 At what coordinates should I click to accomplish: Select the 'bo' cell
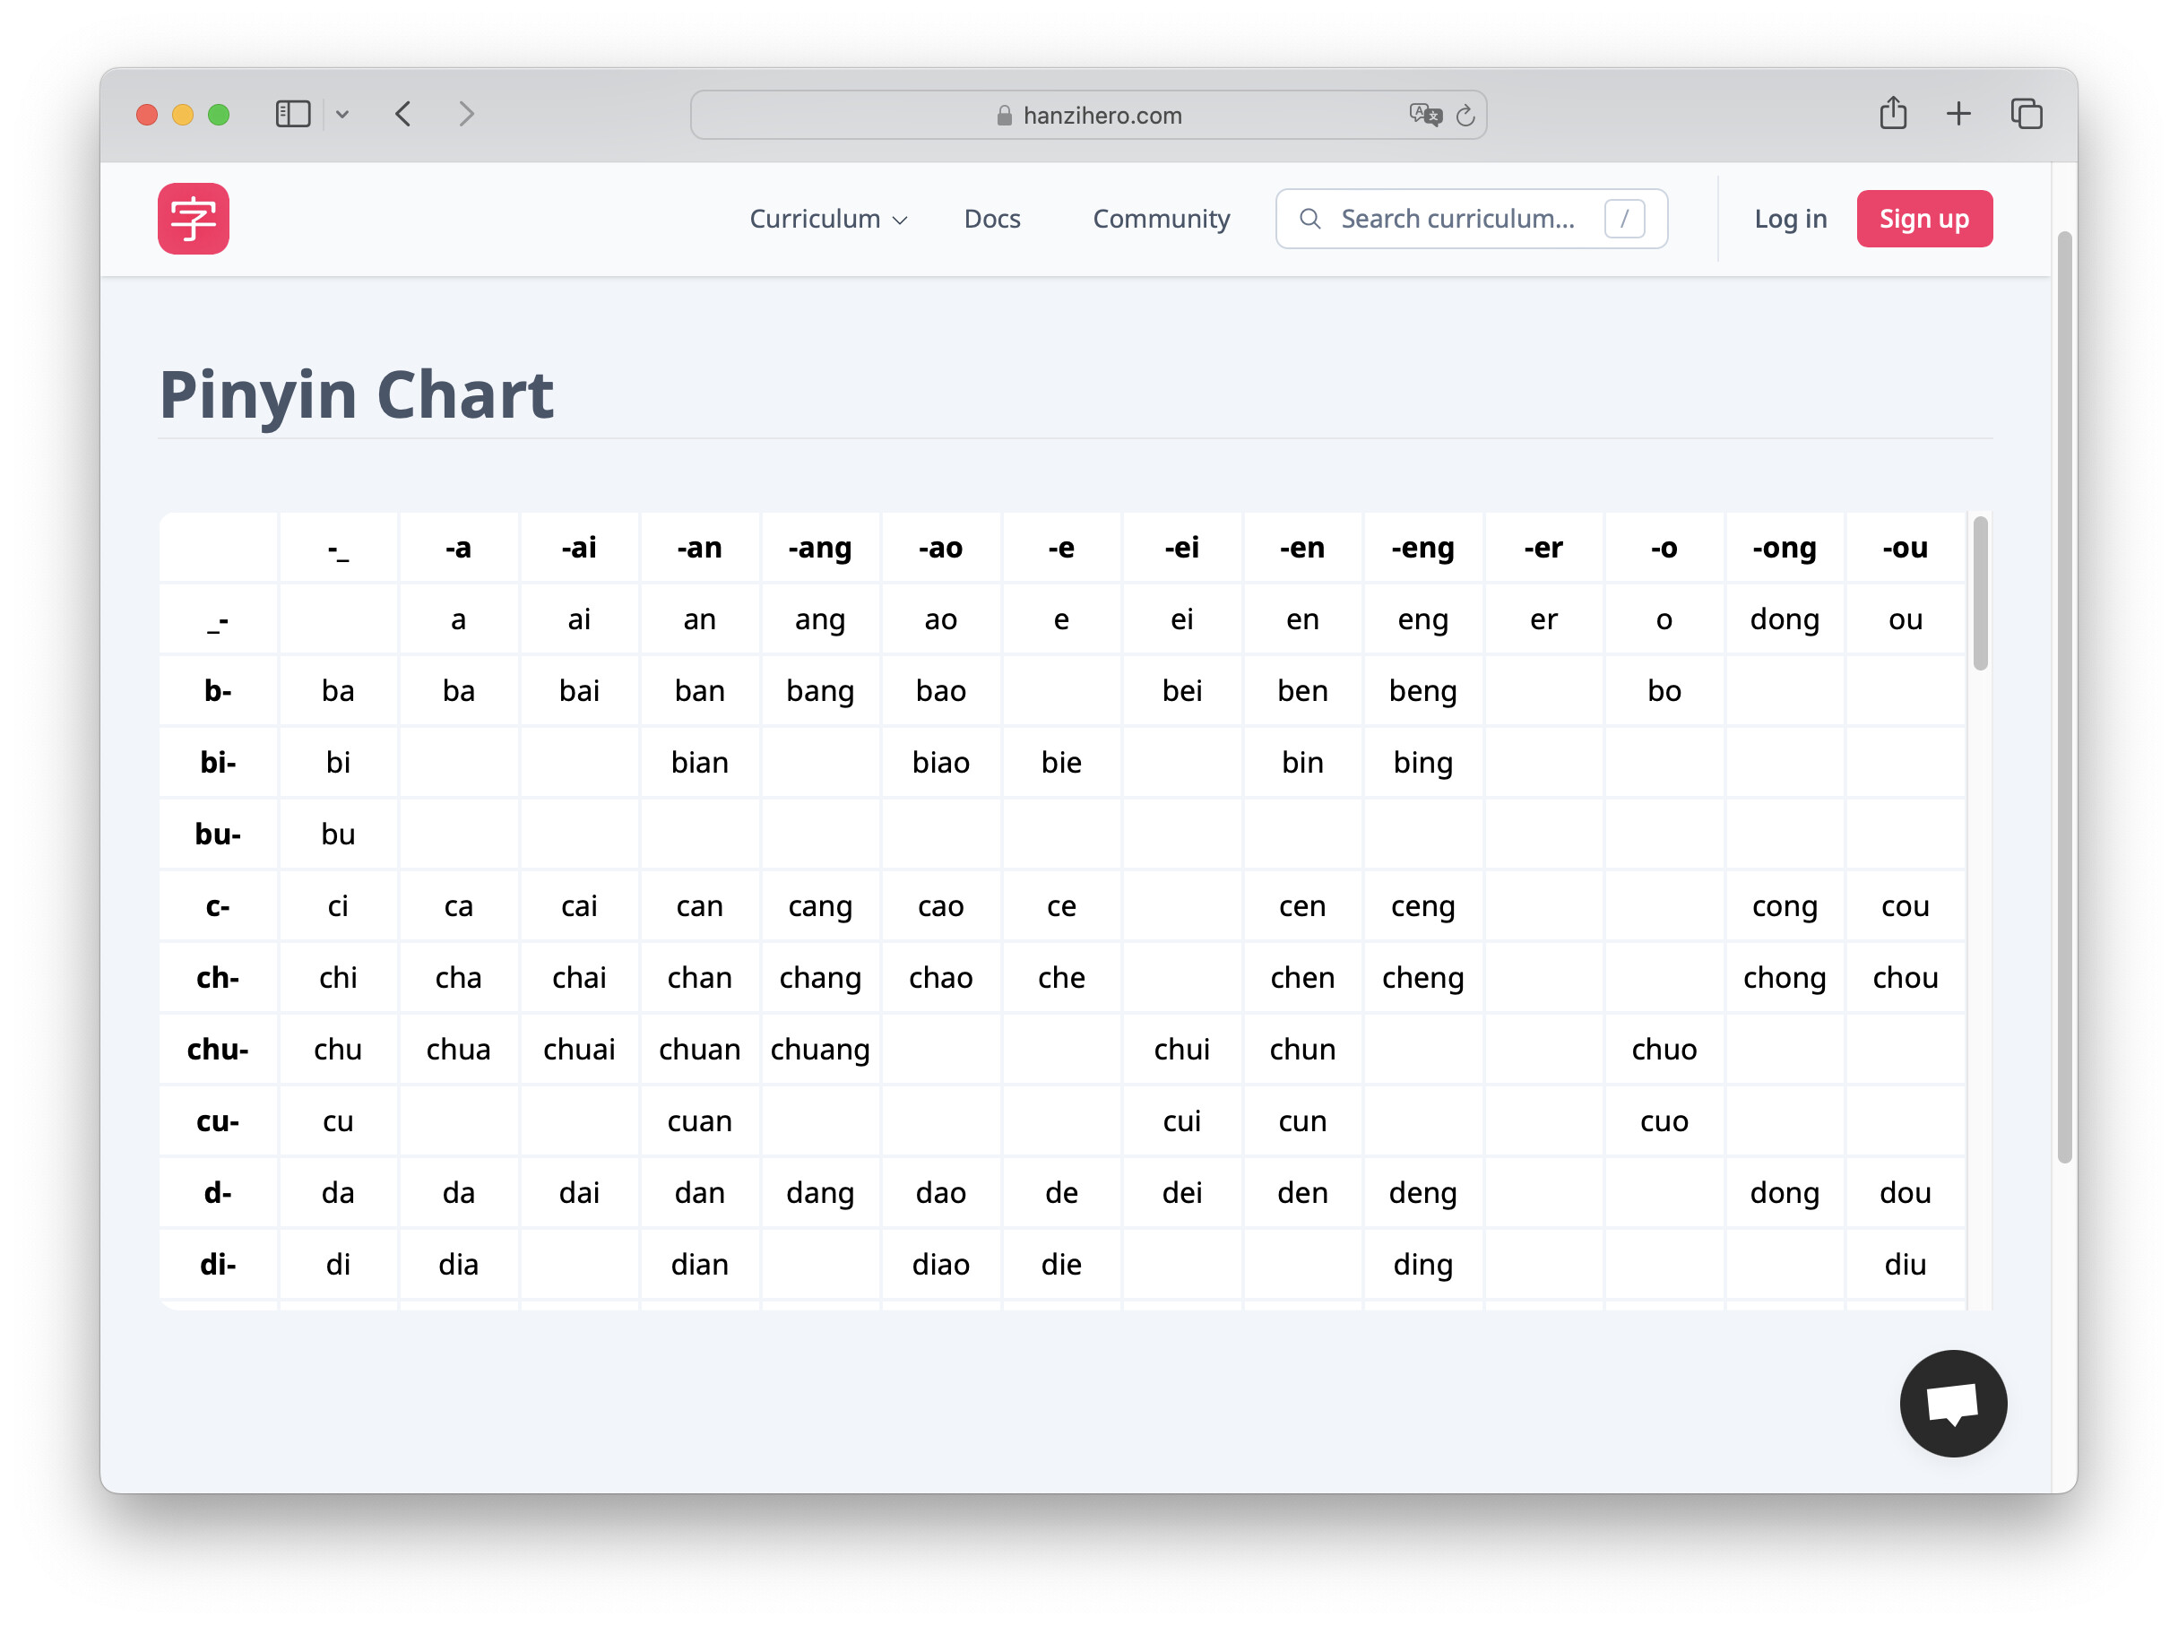1664,690
